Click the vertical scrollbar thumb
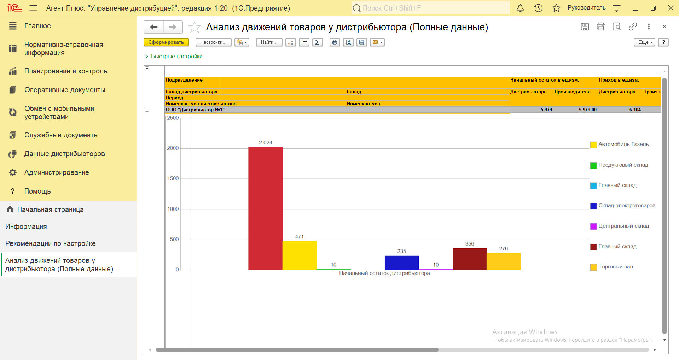 pyautogui.click(x=665, y=206)
